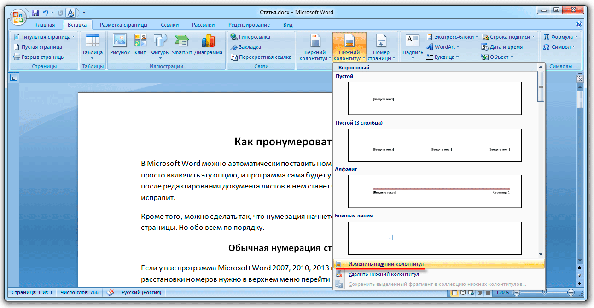Expand the WordArt gallery

pyautogui.click(x=443, y=47)
